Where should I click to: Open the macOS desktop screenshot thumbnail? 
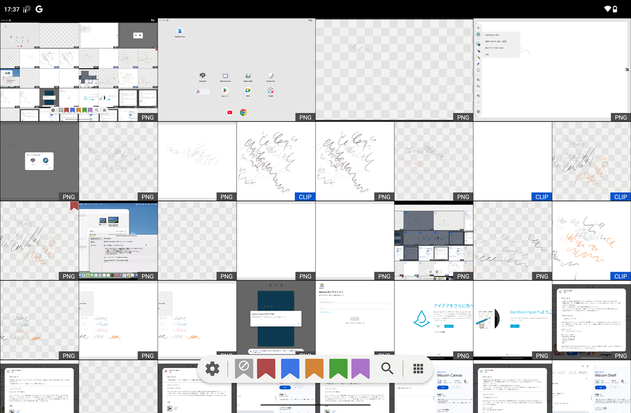point(118,240)
